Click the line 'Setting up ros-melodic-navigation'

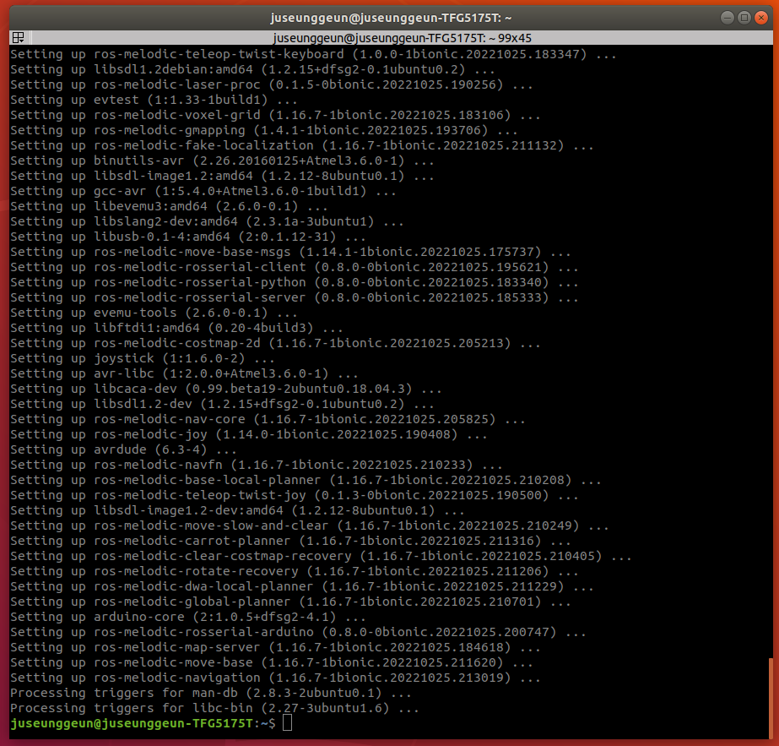pyautogui.click(x=275, y=678)
